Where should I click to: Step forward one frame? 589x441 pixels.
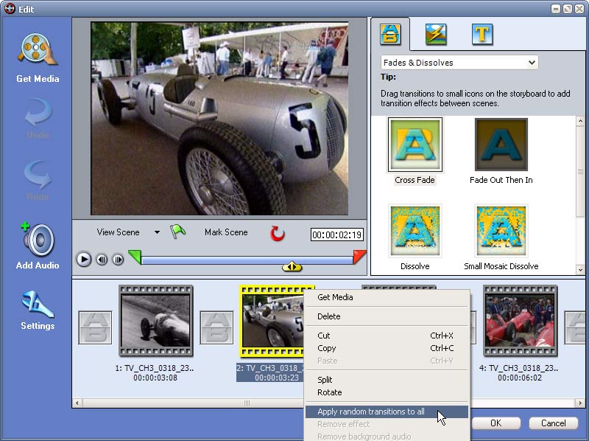(x=117, y=260)
